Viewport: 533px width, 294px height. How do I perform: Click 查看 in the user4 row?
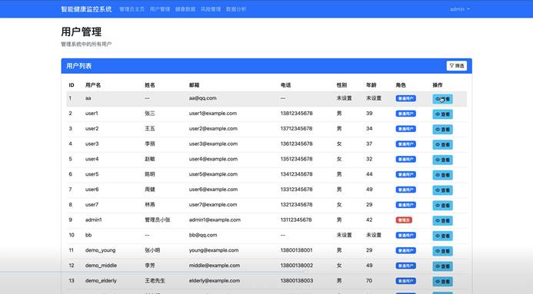tap(442, 160)
